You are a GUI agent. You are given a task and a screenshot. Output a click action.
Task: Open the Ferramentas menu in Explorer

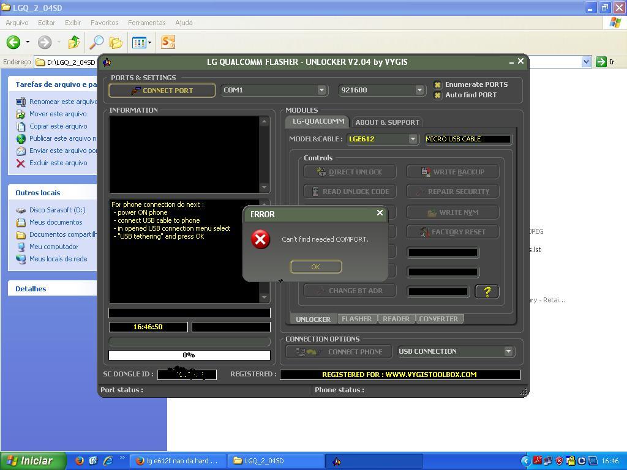[x=147, y=23]
